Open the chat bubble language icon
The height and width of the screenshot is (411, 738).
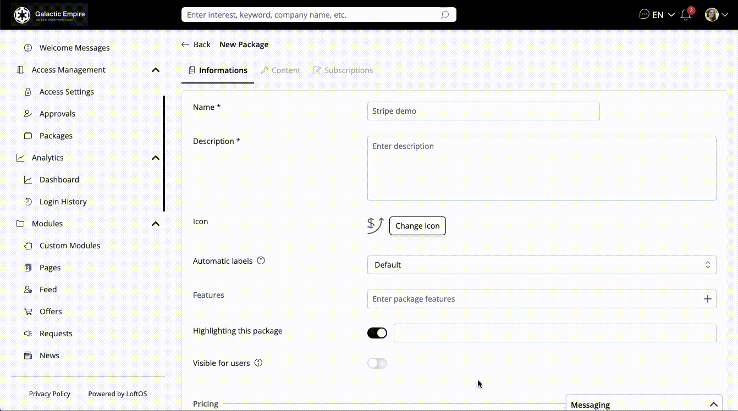pos(645,15)
